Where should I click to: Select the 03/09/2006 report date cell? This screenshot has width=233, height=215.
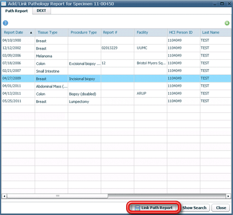click(x=18, y=56)
